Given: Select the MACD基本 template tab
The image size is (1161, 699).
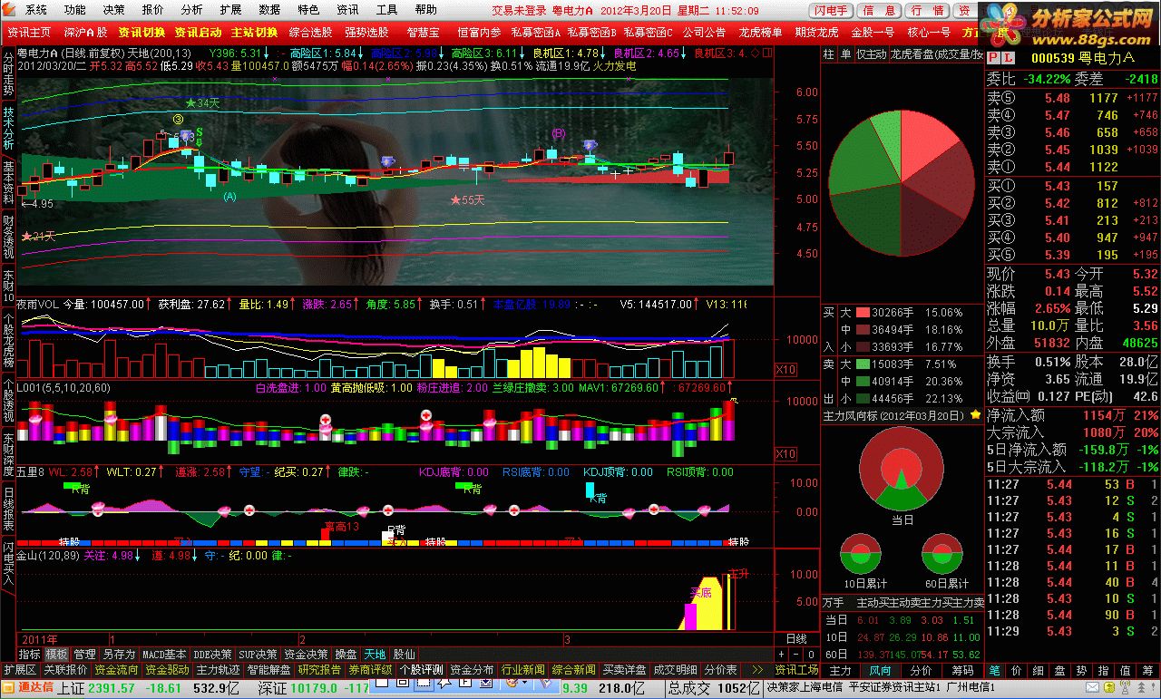Looking at the screenshot, I should (x=164, y=654).
